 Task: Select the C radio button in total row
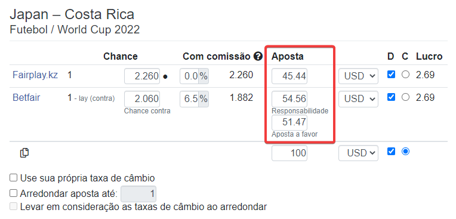tap(405, 152)
